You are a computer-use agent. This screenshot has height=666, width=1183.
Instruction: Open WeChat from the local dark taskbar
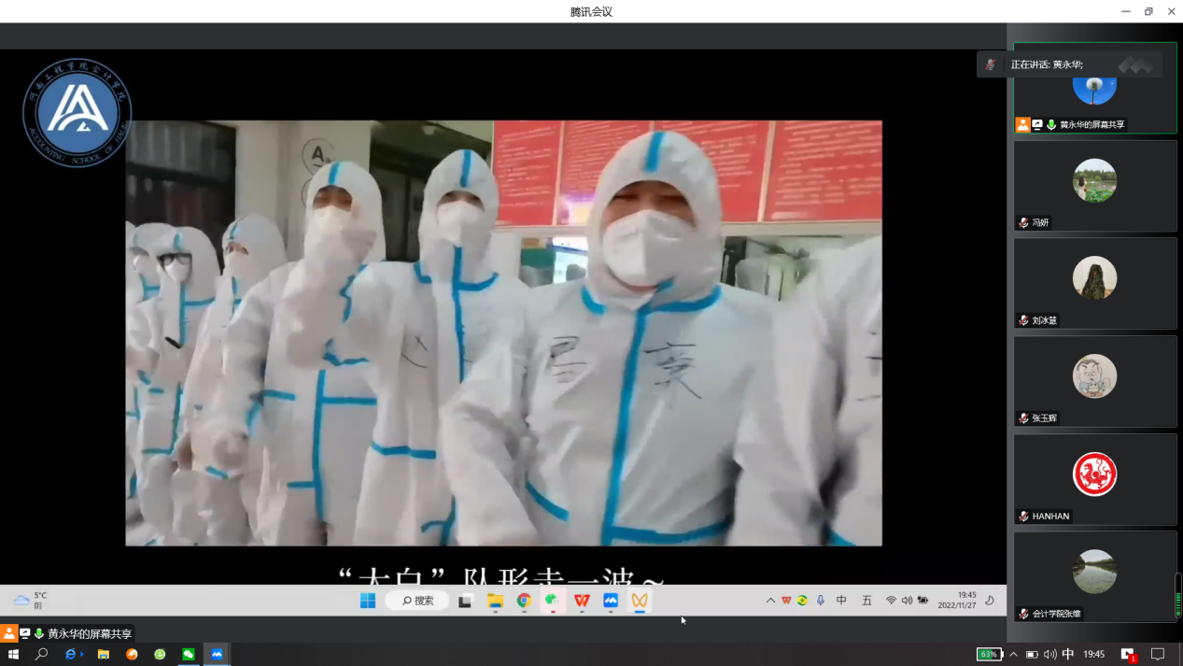tap(189, 655)
